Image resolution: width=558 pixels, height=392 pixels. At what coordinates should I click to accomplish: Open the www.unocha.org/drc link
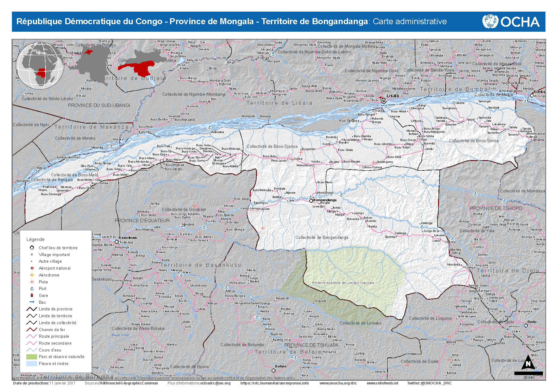click(338, 383)
